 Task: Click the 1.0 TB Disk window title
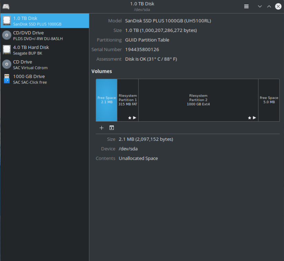142,4
